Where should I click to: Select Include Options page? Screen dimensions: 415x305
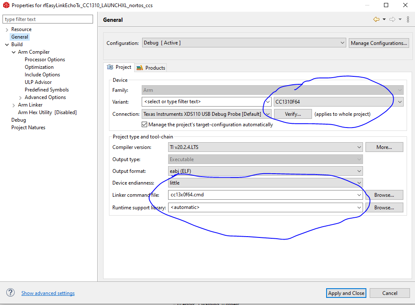(42, 74)
